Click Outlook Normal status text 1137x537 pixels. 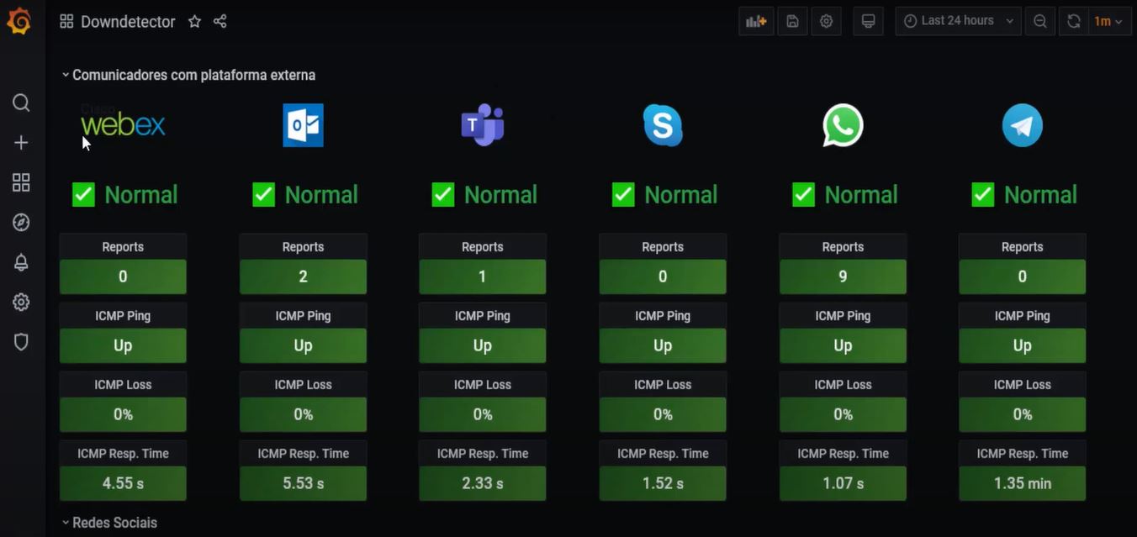point(321,195)
